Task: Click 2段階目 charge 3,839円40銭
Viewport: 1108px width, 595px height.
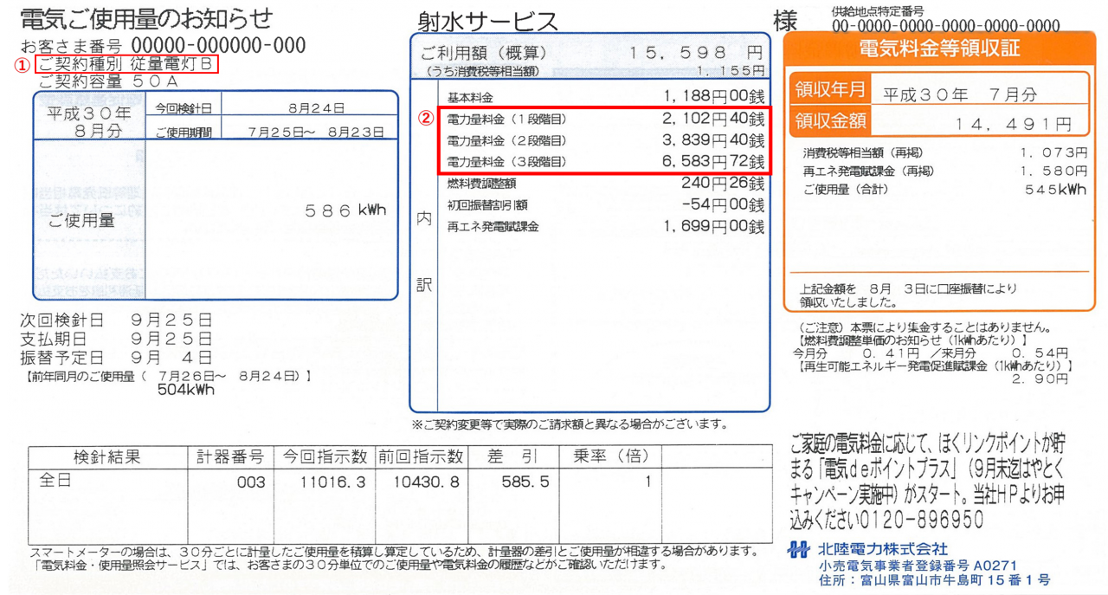Action: [713, 140]
